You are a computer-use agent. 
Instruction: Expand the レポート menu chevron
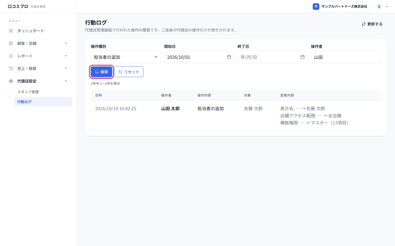(x=66, y=56)
